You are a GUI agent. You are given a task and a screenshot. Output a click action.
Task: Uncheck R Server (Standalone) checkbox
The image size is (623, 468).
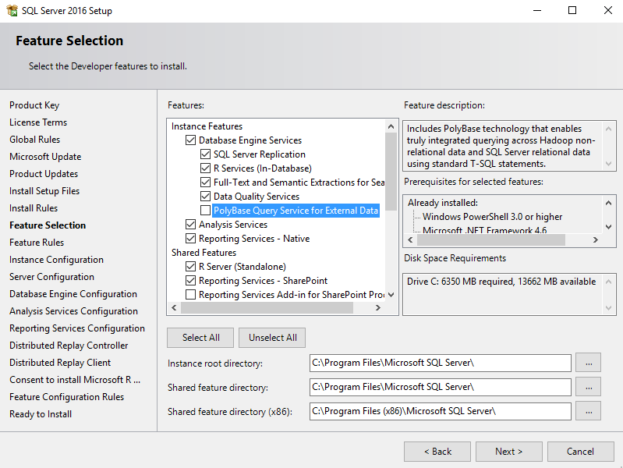tap(191, 267)
